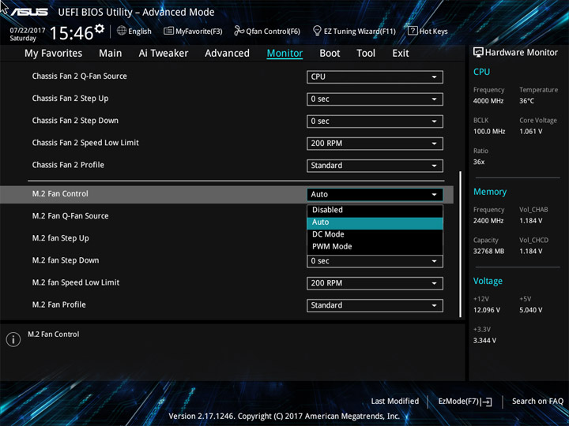Click the 36x CPU ratio value
This screenshot has height=426, width=569.
point(479,162)
